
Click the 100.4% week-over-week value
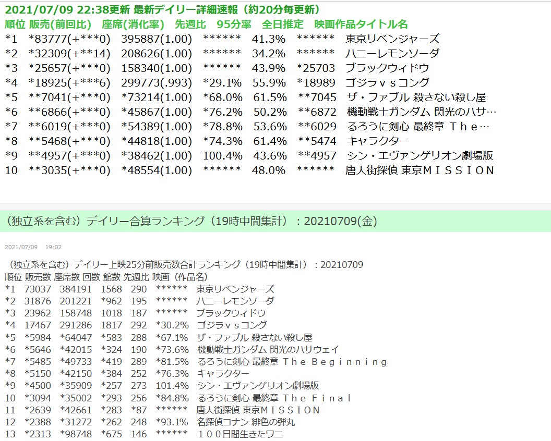point(223,155)
